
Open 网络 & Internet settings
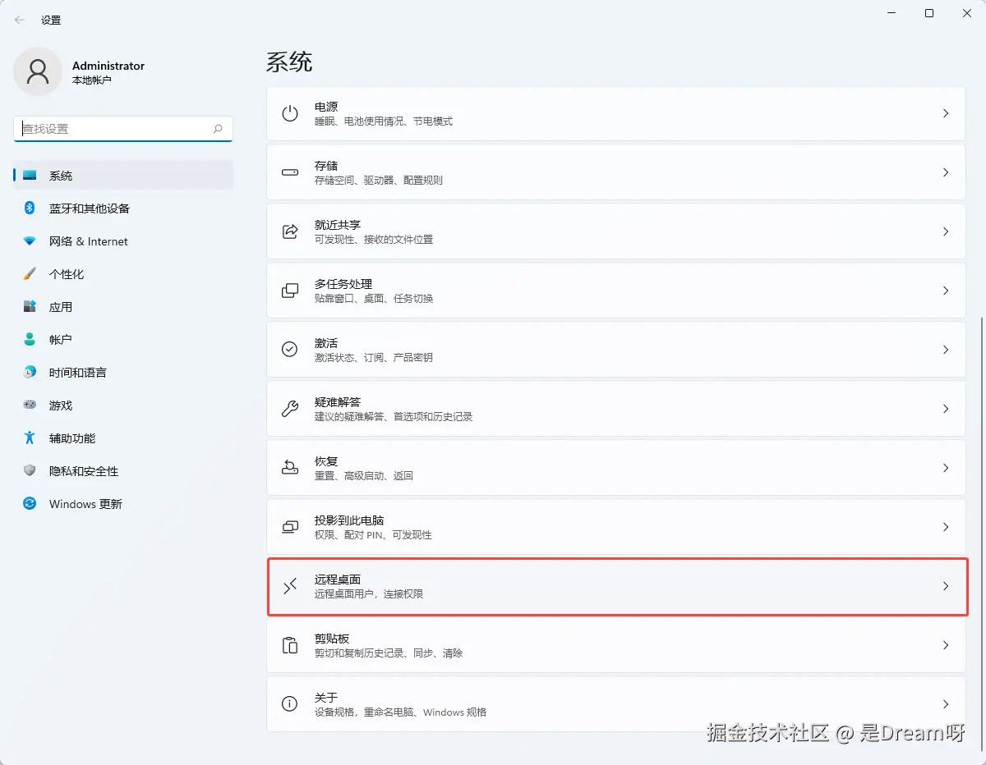123,241
